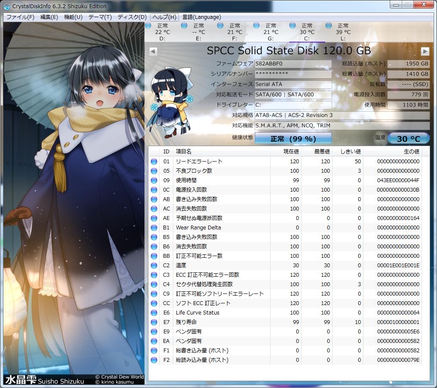Click the drive letter C: field
The image size is (437, 388).
(x=293, y=105)
